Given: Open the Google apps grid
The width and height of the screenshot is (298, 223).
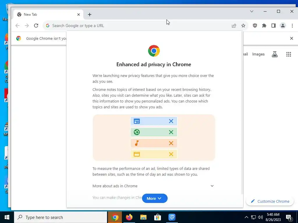Looking at the screenshot, I should [x=288, y=54].
